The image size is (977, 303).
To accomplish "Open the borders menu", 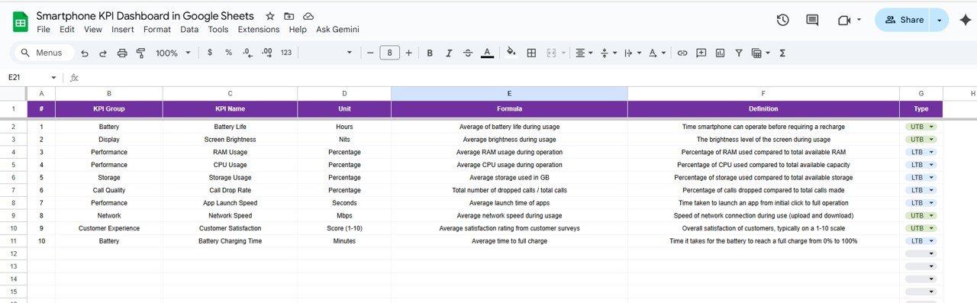I will click(x=531, y=53).
